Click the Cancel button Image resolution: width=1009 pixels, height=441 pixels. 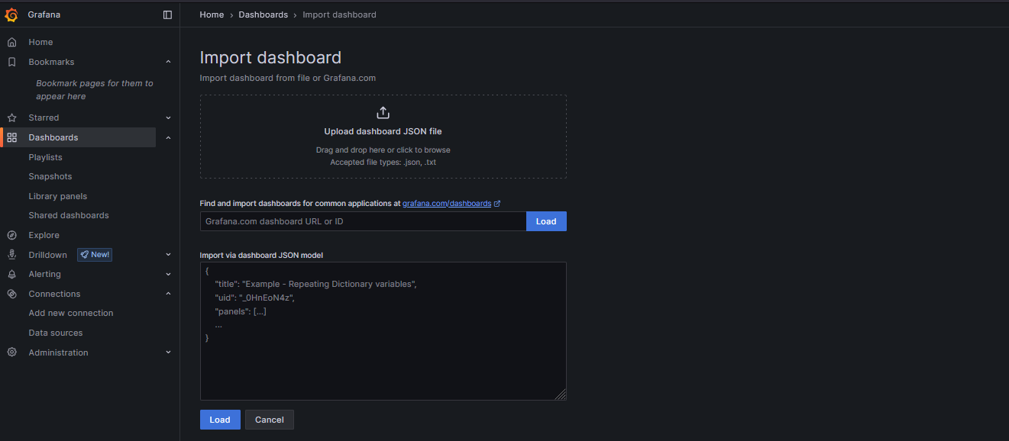[269, 420]
